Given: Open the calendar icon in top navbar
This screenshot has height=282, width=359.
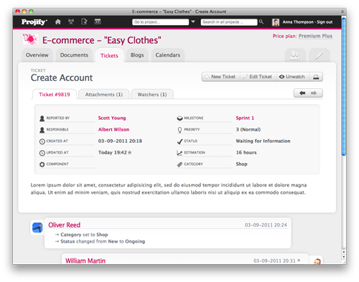Looking at the screenshot, I should (x=98, y=22).
